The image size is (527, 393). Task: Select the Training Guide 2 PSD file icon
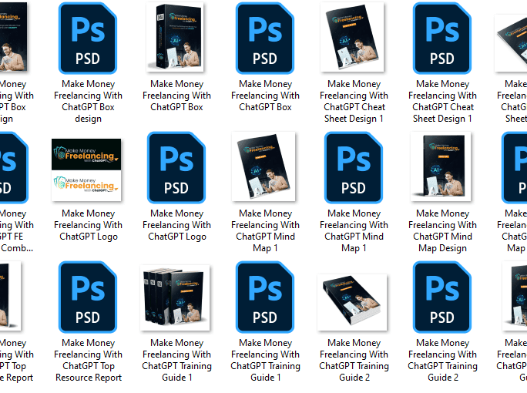442,297
